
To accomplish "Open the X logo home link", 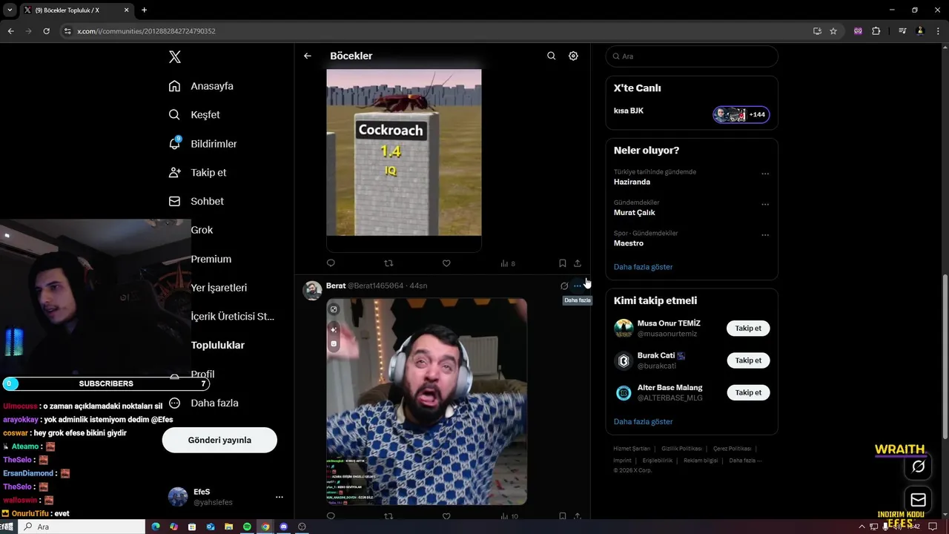I will [x=174, y=57].
